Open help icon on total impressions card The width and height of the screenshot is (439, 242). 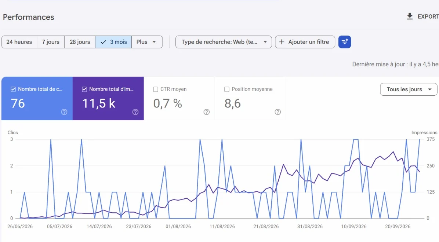[x=135, y=112]
